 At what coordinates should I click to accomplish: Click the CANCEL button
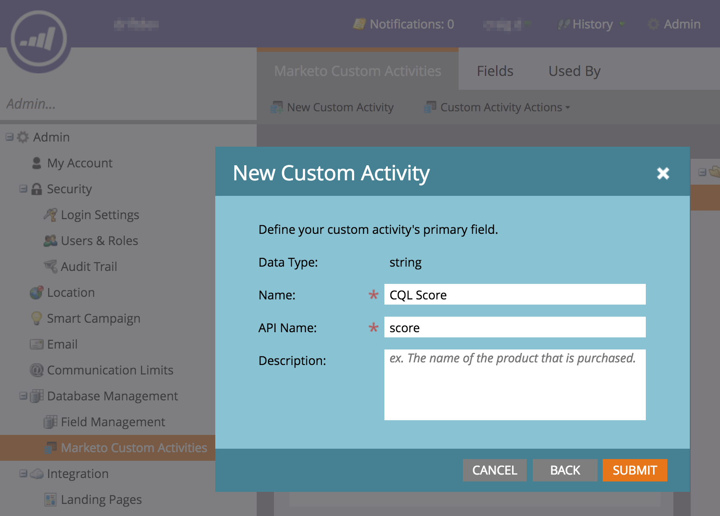pos(495,470)
